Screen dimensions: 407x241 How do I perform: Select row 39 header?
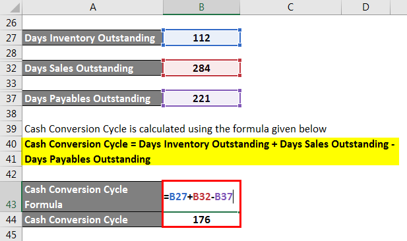11,129
